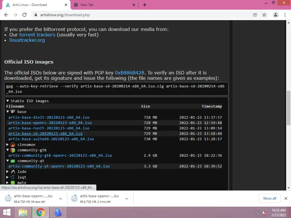291x218 pixels.
Task: Click the 2022-01-23 18:39:52 timestamp
Action: (201, 166)
